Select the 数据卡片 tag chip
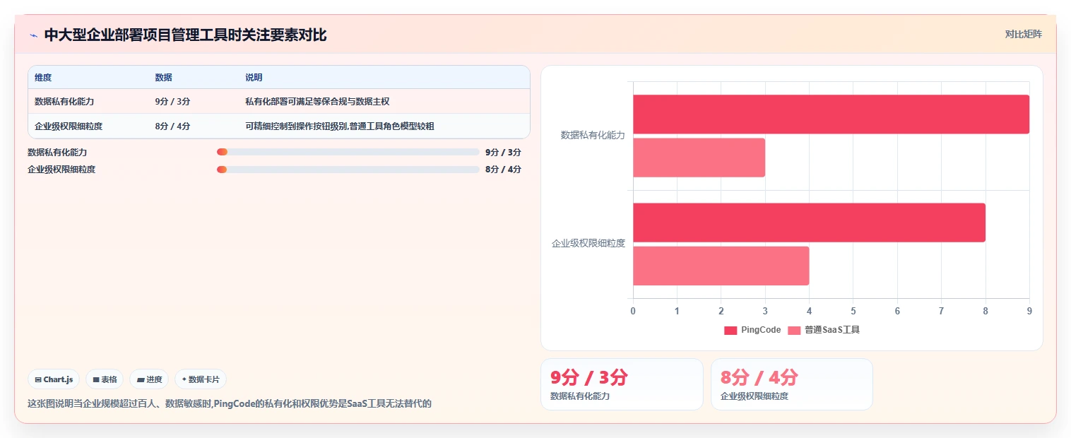 201,379
